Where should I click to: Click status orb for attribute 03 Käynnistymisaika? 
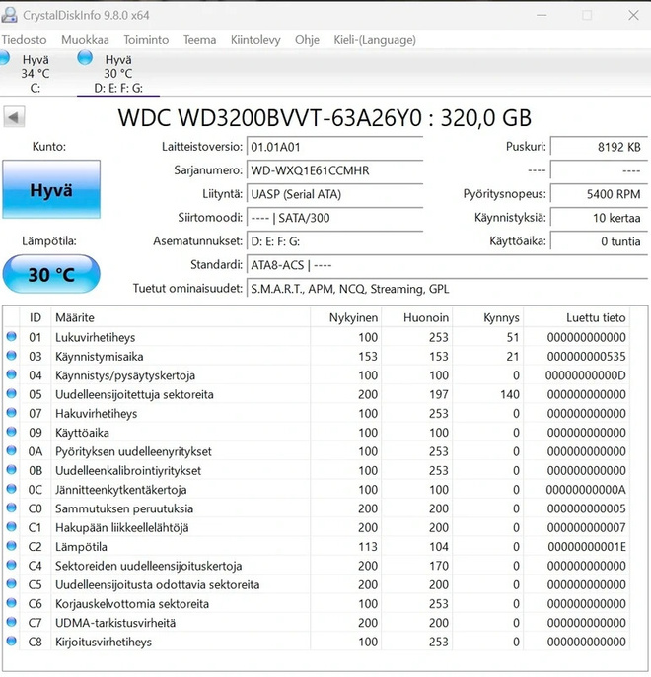coord(12,356)
